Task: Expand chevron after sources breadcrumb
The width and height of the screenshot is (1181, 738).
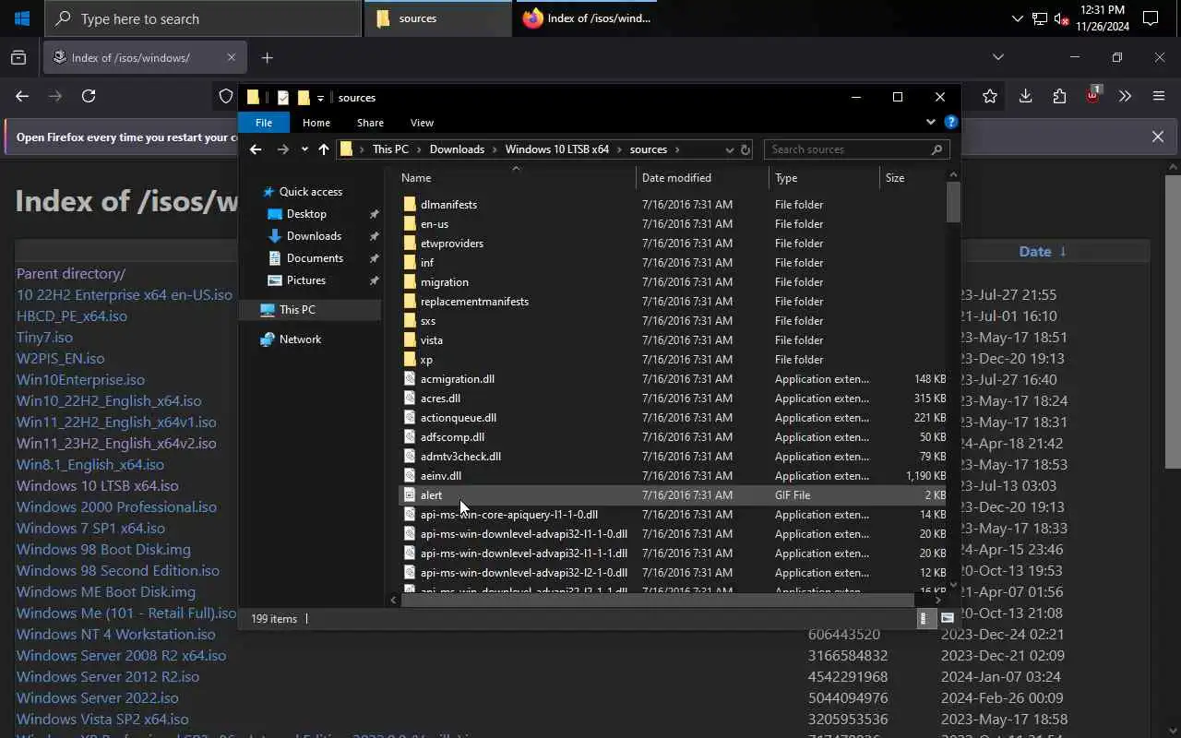Action: tap(677, 149)
